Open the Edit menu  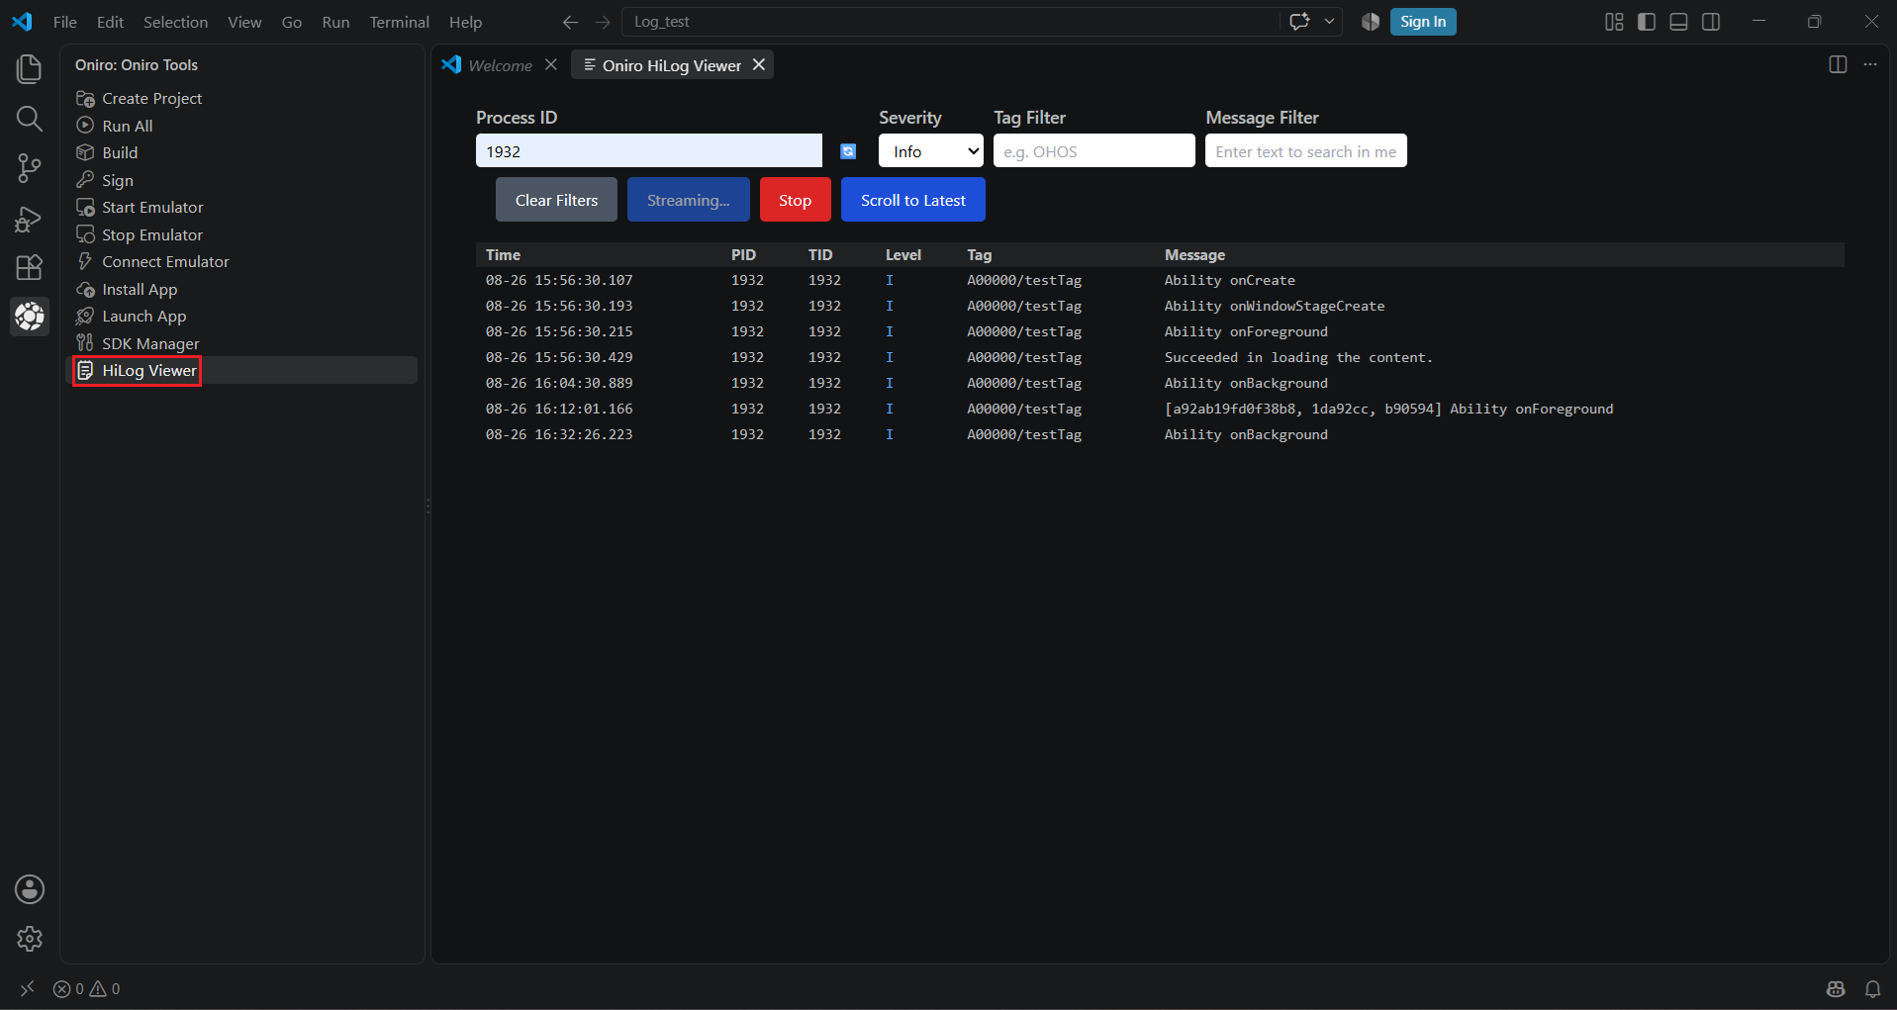coord(110,22)
